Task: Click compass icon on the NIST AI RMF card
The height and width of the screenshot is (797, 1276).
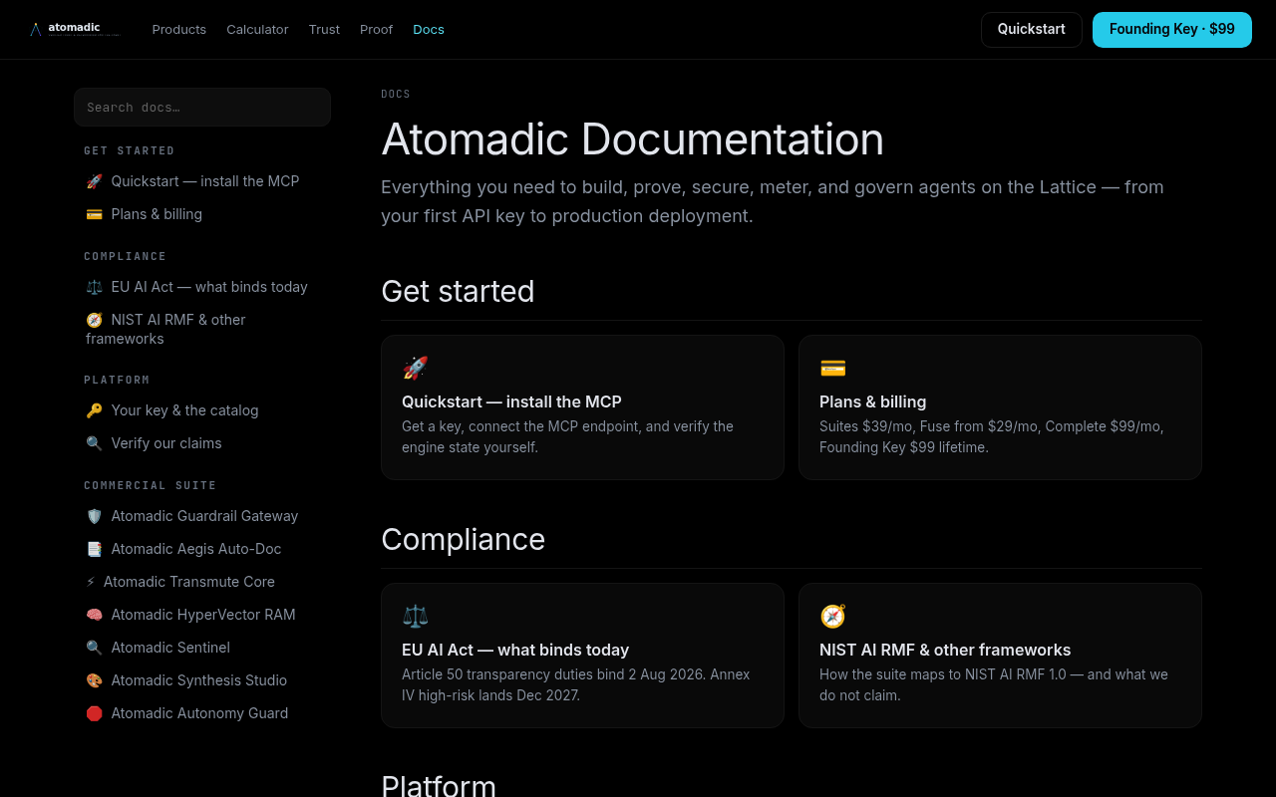Action: click(x=832, y=617)
